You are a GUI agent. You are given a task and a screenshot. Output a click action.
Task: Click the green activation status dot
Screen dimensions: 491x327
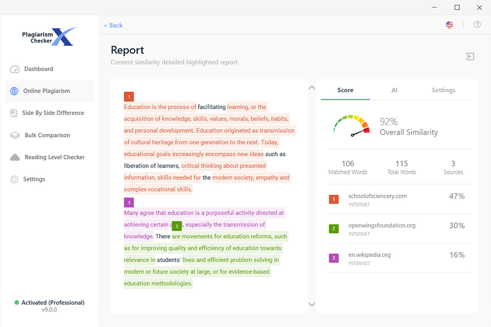(x=16, y=302)
